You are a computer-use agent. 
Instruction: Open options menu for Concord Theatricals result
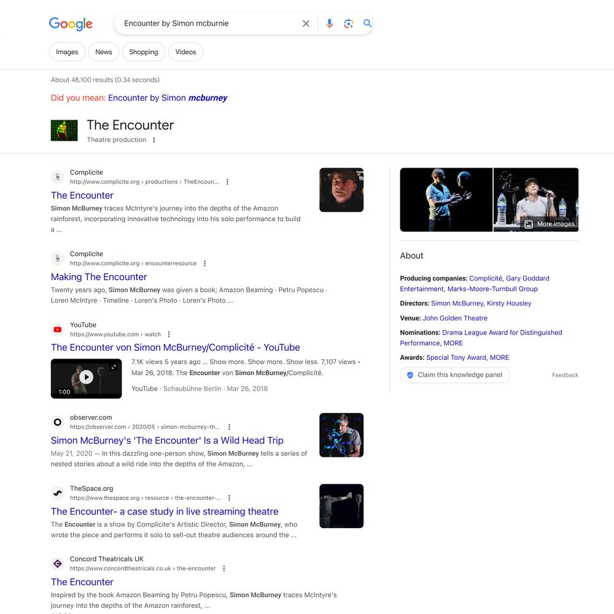coord(224,568)
